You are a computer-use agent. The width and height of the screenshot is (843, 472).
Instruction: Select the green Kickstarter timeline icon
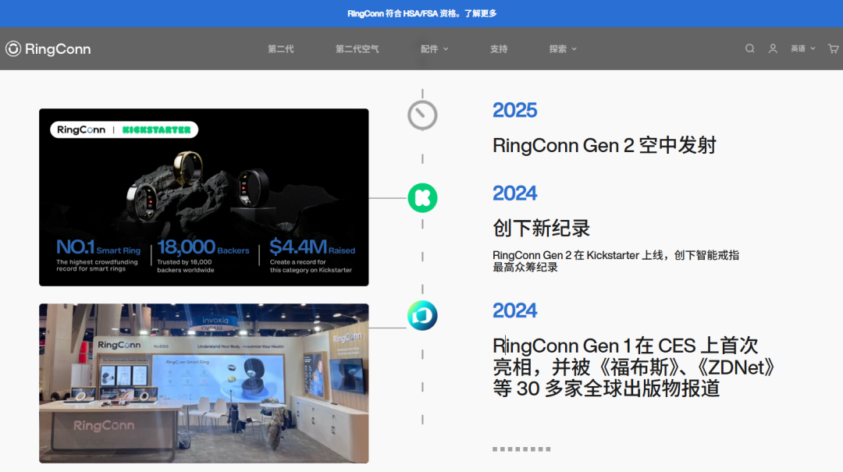422,197
